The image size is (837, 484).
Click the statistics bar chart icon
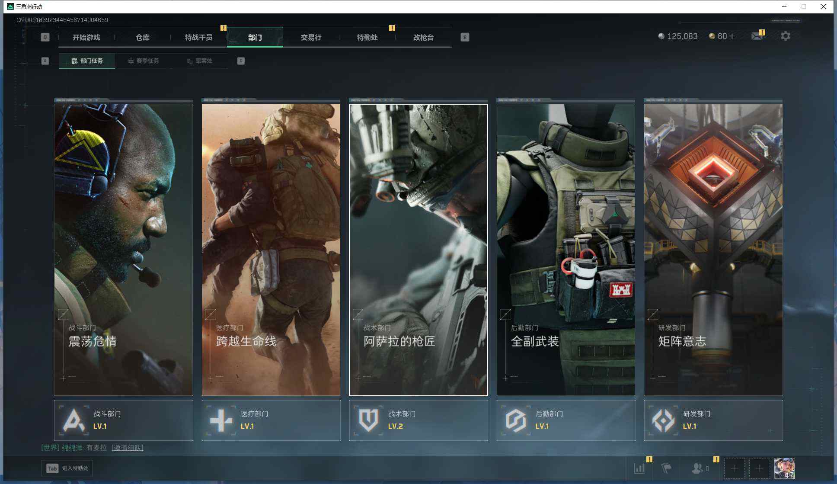(x=639, y=468)
